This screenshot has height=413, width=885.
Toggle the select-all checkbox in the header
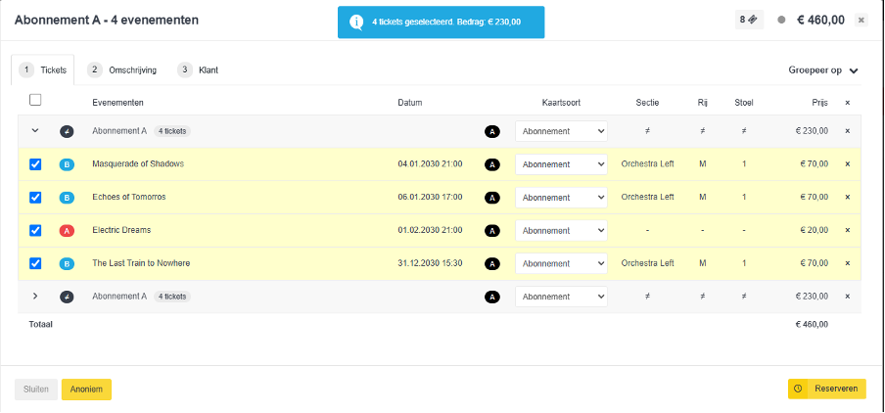[35, 100]
